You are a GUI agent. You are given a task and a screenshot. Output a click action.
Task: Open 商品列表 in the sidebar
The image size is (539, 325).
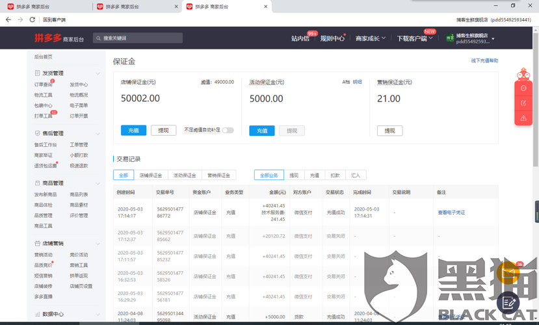coord(79,194)
